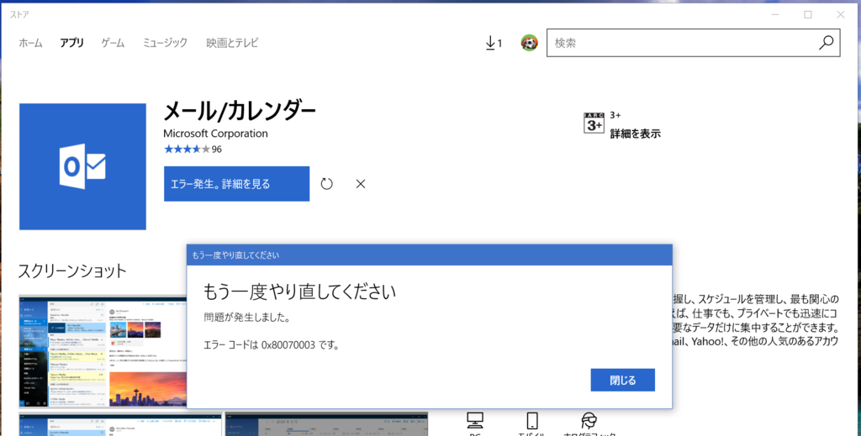Click the error code 0x80070003 text
Viewport: 861px width, 436px height.
point(288,345)
